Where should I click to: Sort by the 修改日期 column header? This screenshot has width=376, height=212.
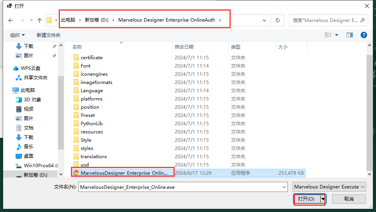click(184, 47)
